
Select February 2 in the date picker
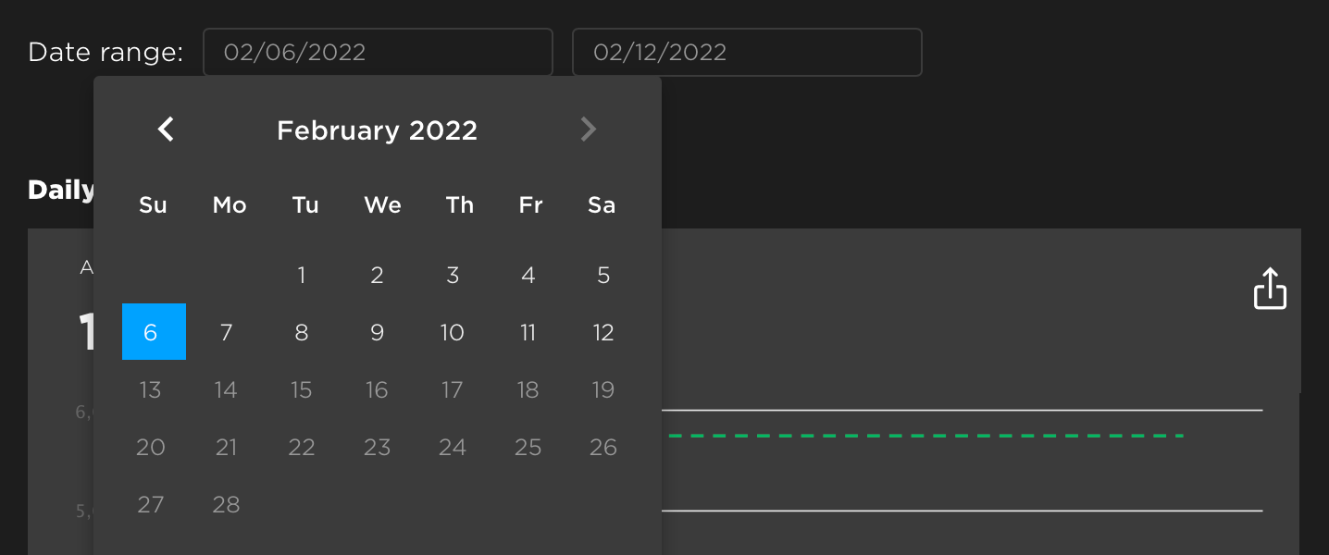point(377,275)
